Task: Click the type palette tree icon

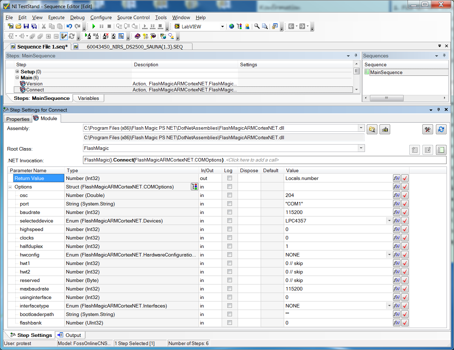Action: [x=239, y=26]
